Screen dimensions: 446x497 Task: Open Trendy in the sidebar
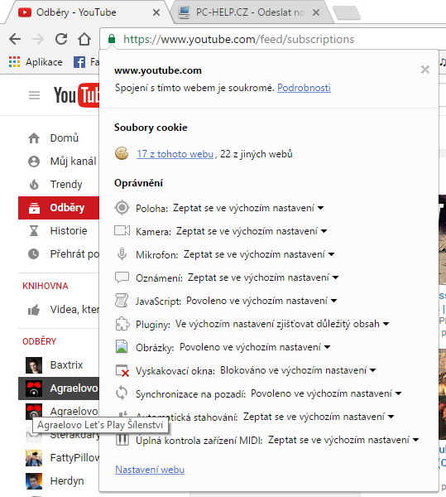[59, 185]
